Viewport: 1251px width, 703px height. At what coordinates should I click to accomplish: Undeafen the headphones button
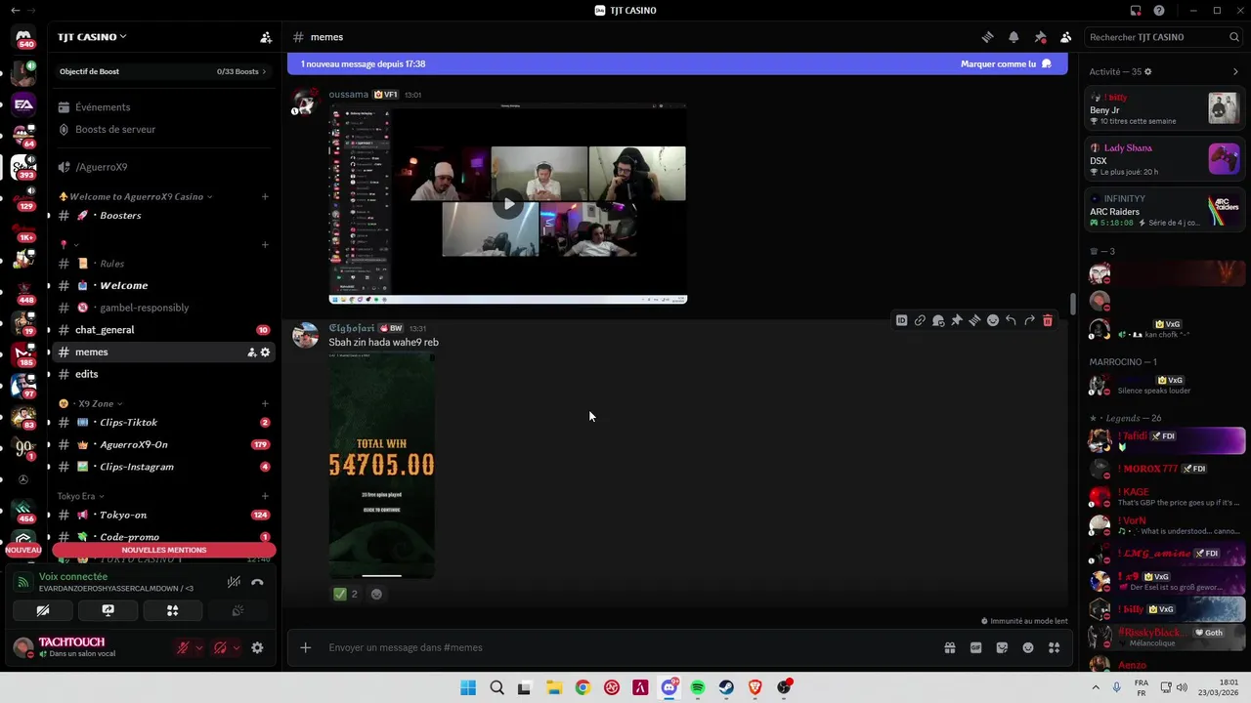[x=220, y=647]
